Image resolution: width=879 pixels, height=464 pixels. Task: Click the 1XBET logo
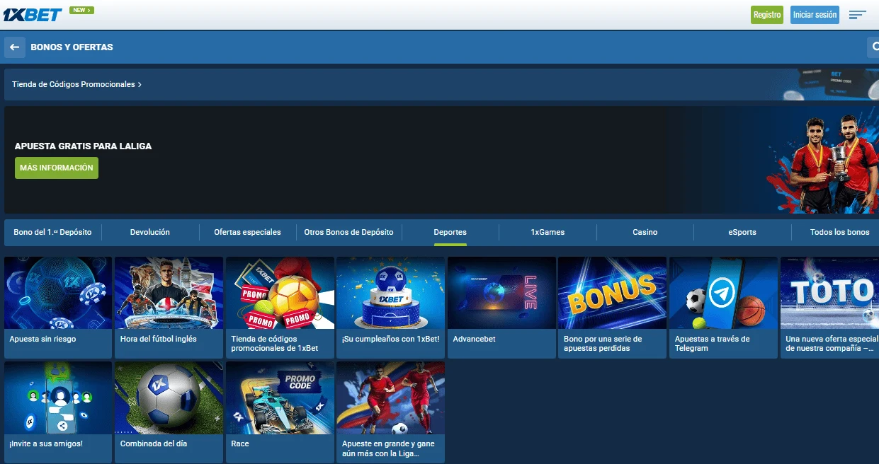coord(33,14)
